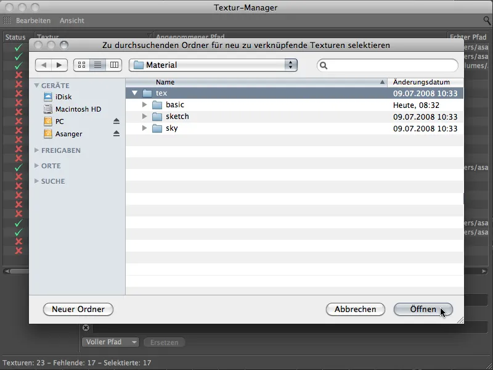493x370 pixels.
Task: Expand the sky folder
Action: coord(145,128)
